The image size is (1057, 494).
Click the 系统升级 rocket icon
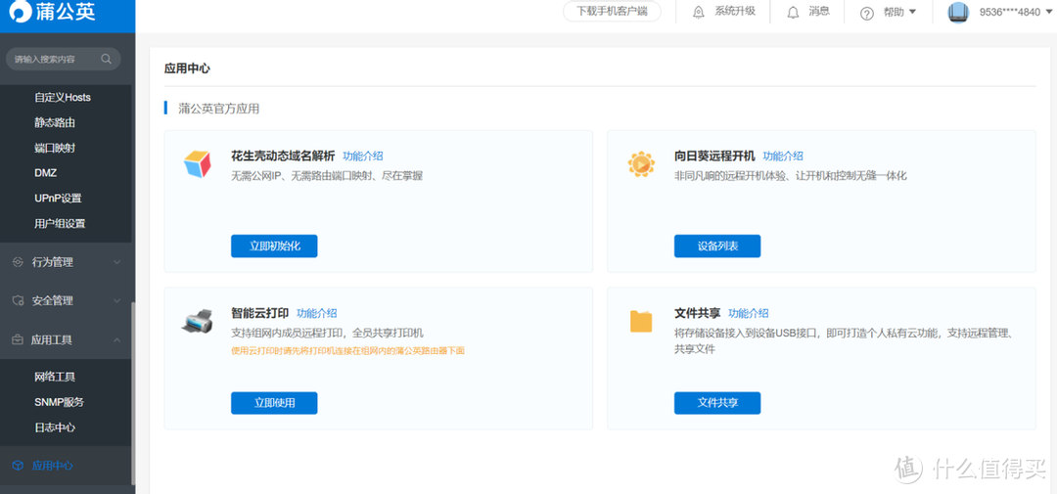pyautogui.click(x=699, y=12)
